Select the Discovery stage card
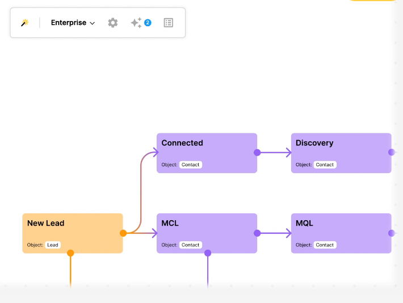Image resolution: width=403 pixels, height=303 pixels. point(341,153)
